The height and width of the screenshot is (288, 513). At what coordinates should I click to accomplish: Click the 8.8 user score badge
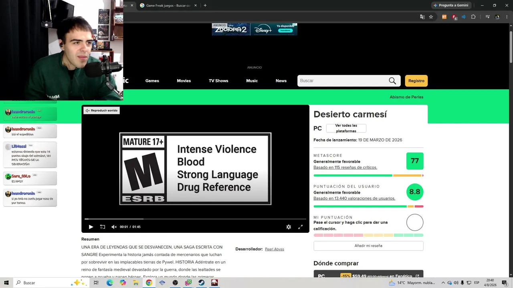415,192
